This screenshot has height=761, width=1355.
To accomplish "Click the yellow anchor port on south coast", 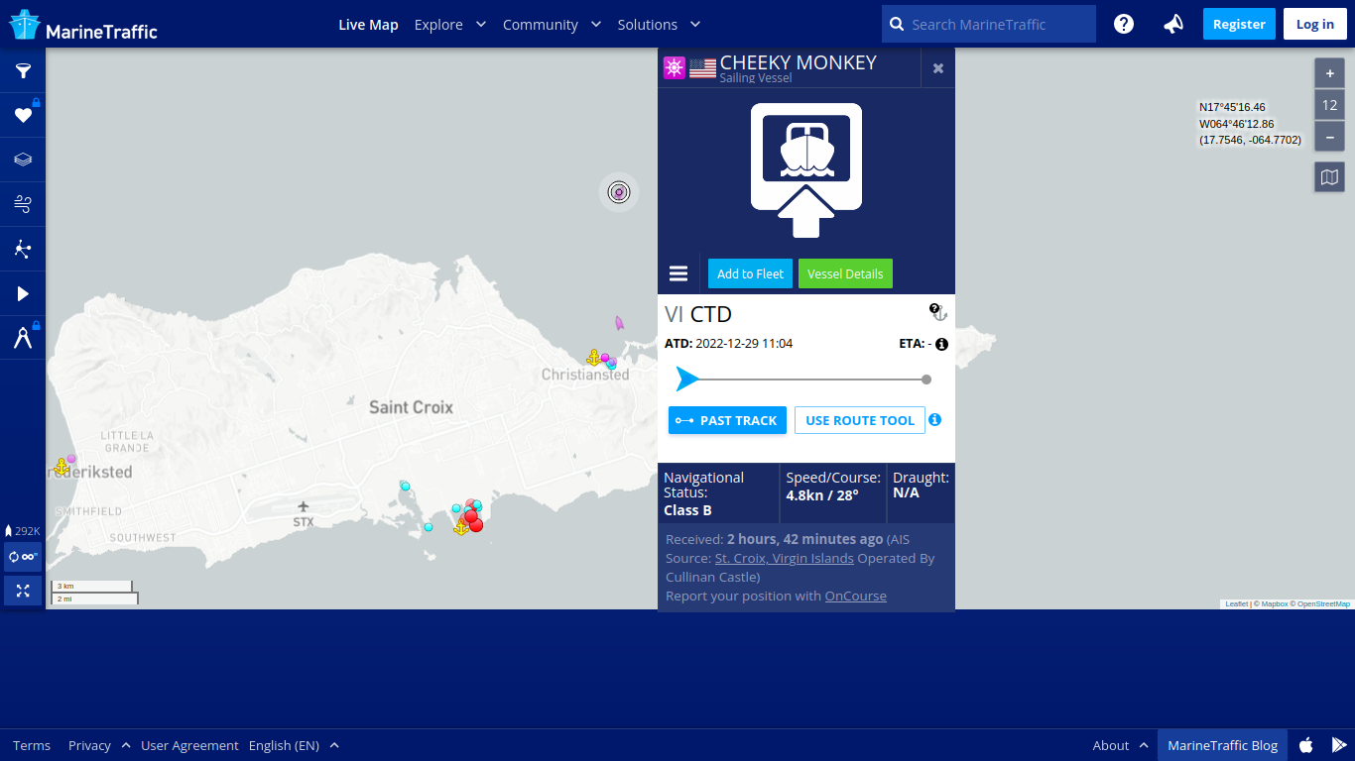I will click(461, 527).
